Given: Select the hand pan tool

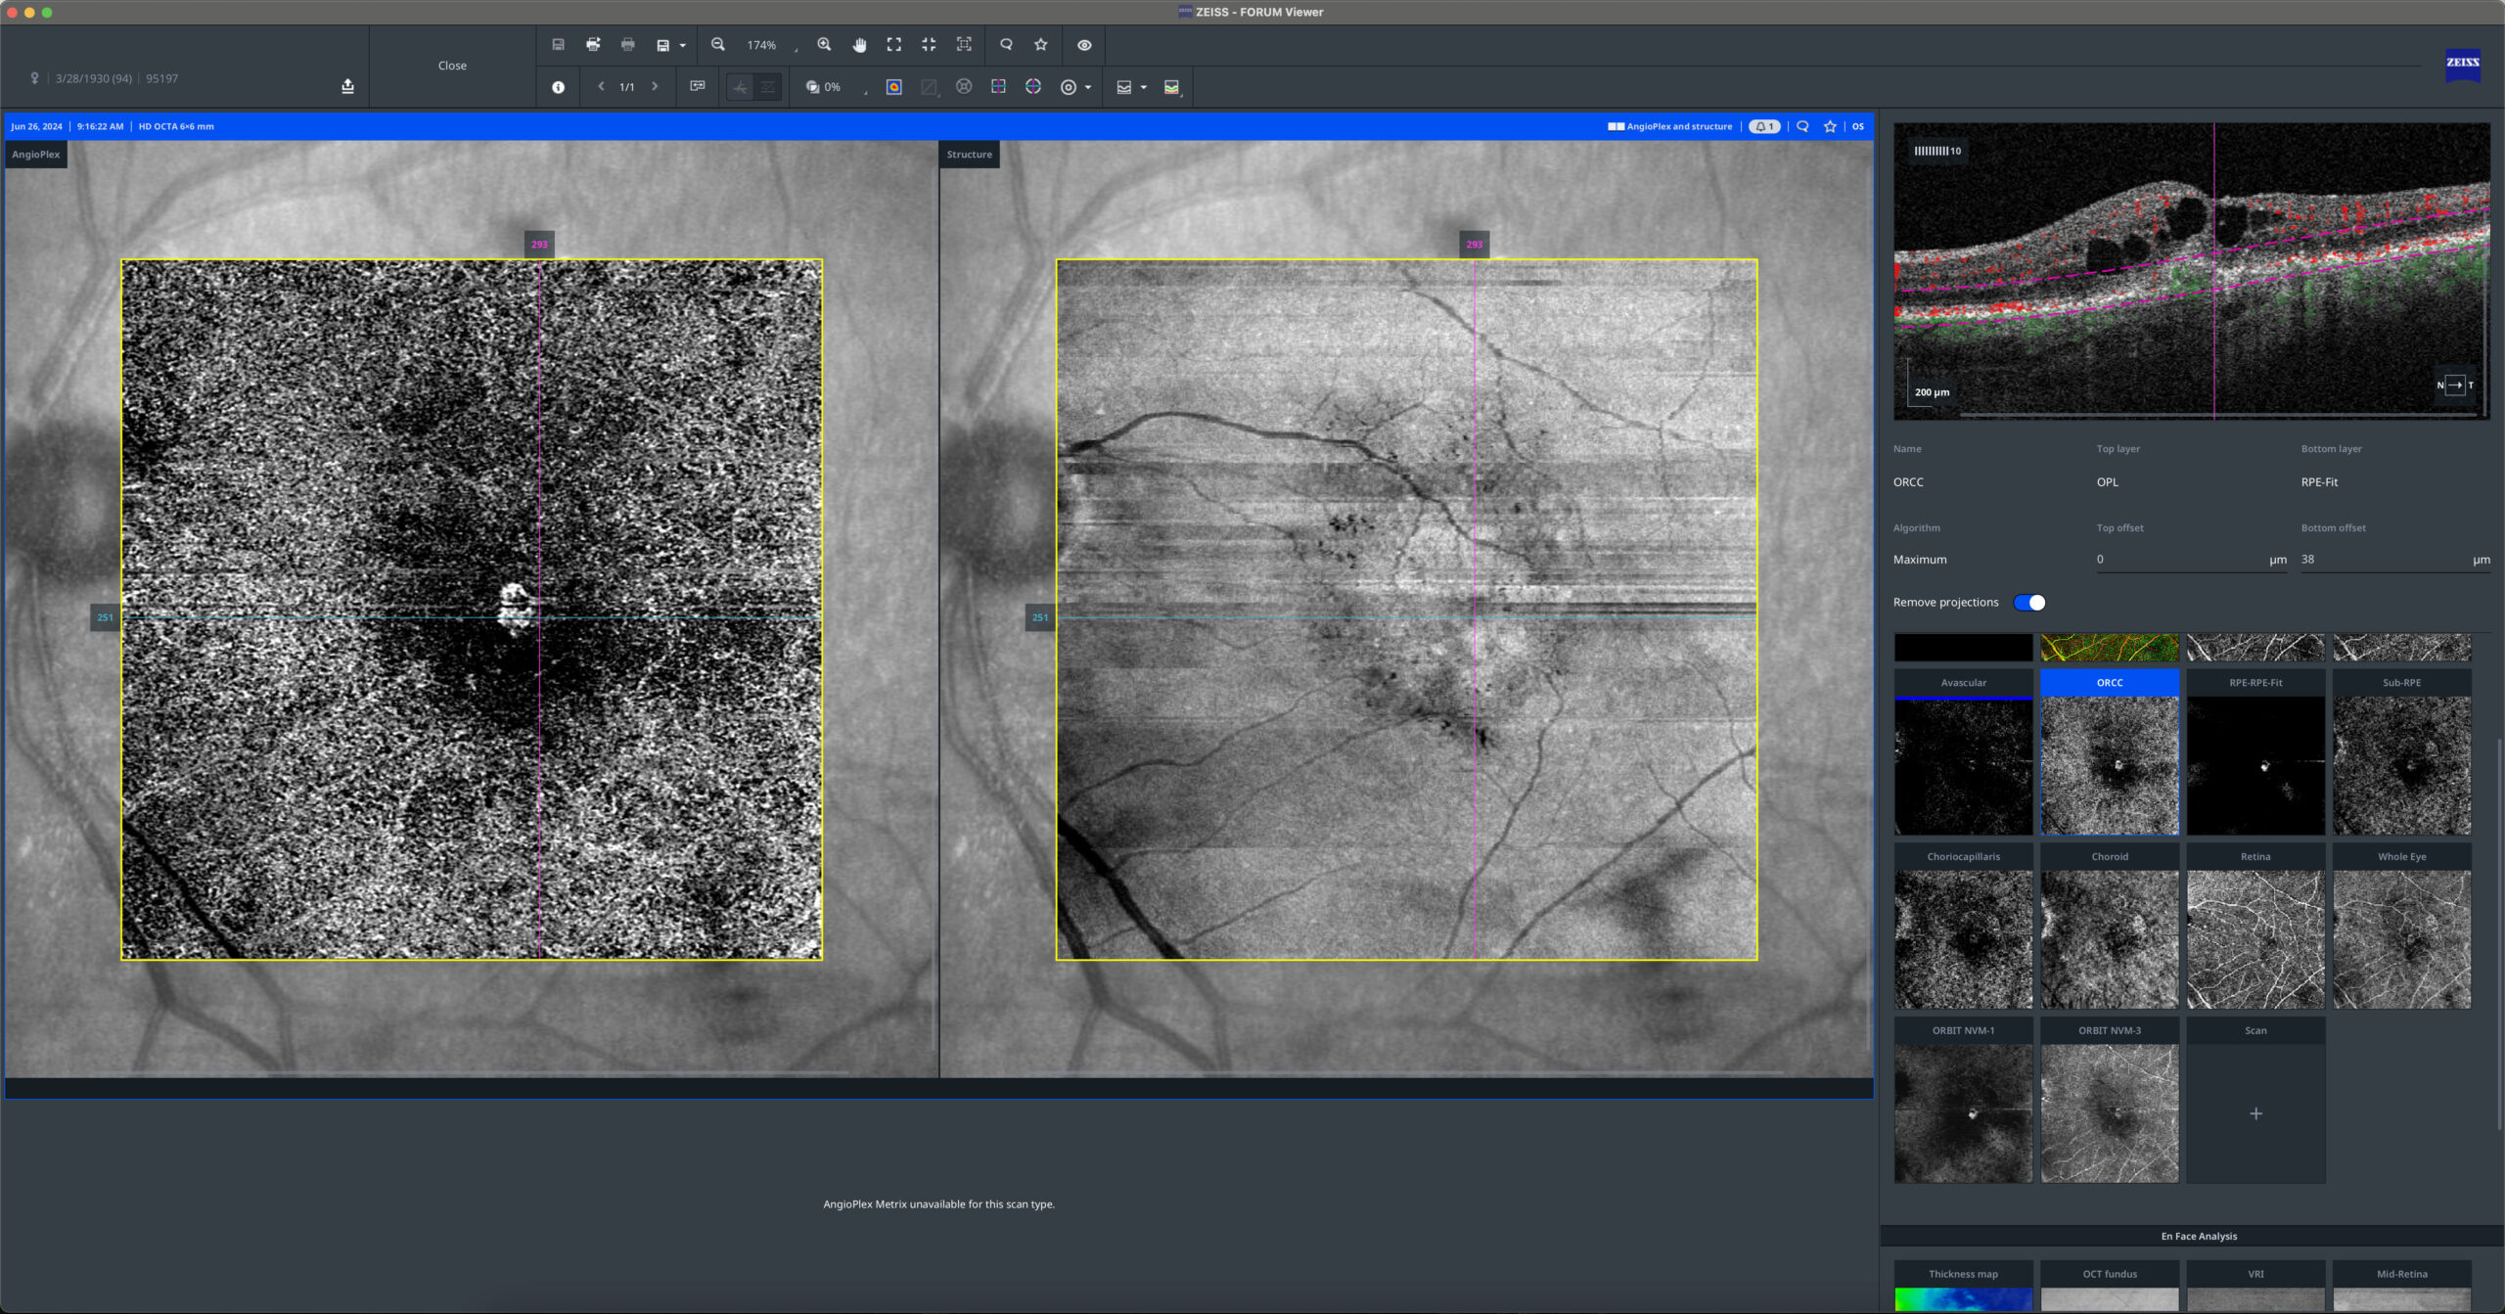Looking at the screenshot, I should pos(859,45).
